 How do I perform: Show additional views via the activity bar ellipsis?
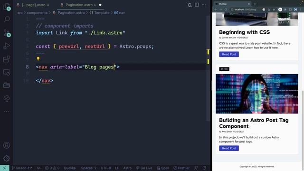click(7, 112)
